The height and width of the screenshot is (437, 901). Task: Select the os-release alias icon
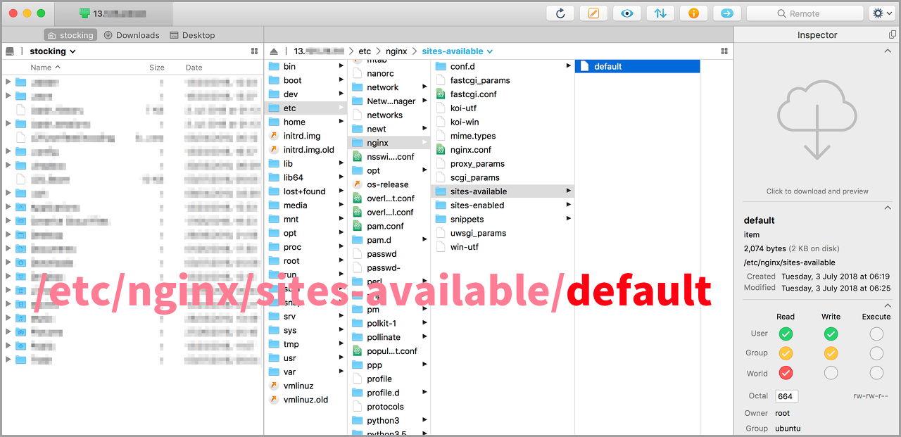click(358, 184)
